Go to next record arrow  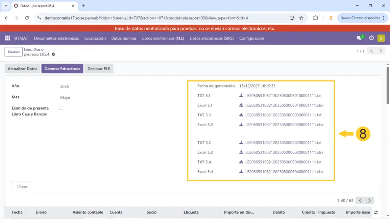[x=380, y=51]
